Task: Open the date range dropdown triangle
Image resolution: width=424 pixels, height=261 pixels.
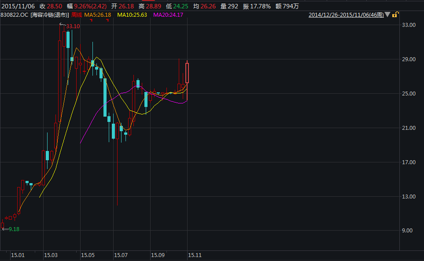Action: click(387, 15)
